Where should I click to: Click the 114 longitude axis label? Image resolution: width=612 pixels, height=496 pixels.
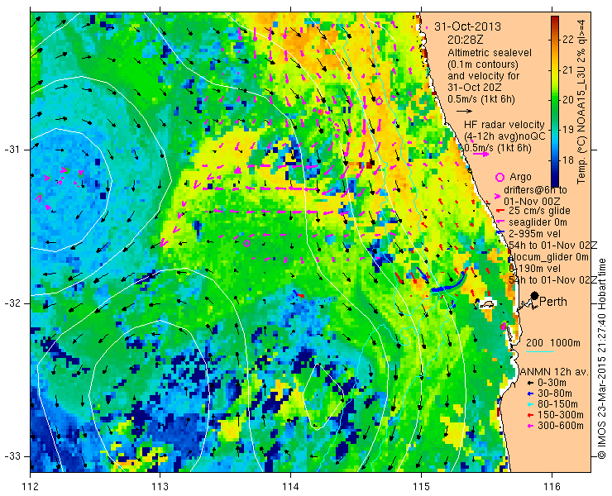[x=290, y=487]
